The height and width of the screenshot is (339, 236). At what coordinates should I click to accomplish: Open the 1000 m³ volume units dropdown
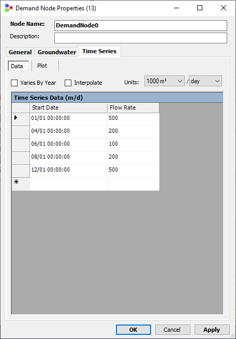[165, 81]
